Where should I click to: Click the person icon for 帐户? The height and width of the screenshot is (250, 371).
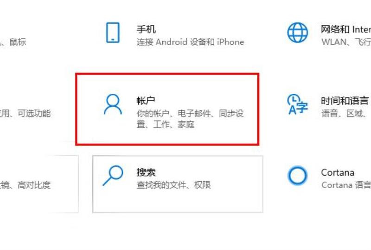[113, 104]
